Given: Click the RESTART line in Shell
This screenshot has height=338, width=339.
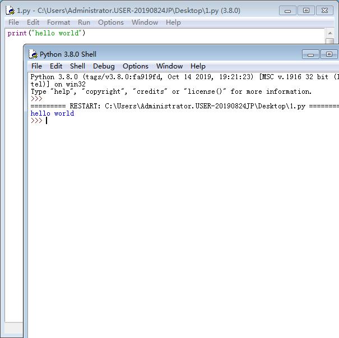Looking at the screenshot, I should (x=185, y=106).
